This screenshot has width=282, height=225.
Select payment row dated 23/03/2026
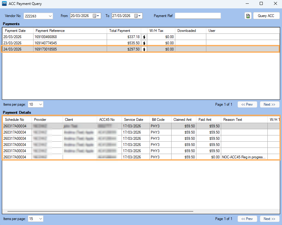coord(141,43)
